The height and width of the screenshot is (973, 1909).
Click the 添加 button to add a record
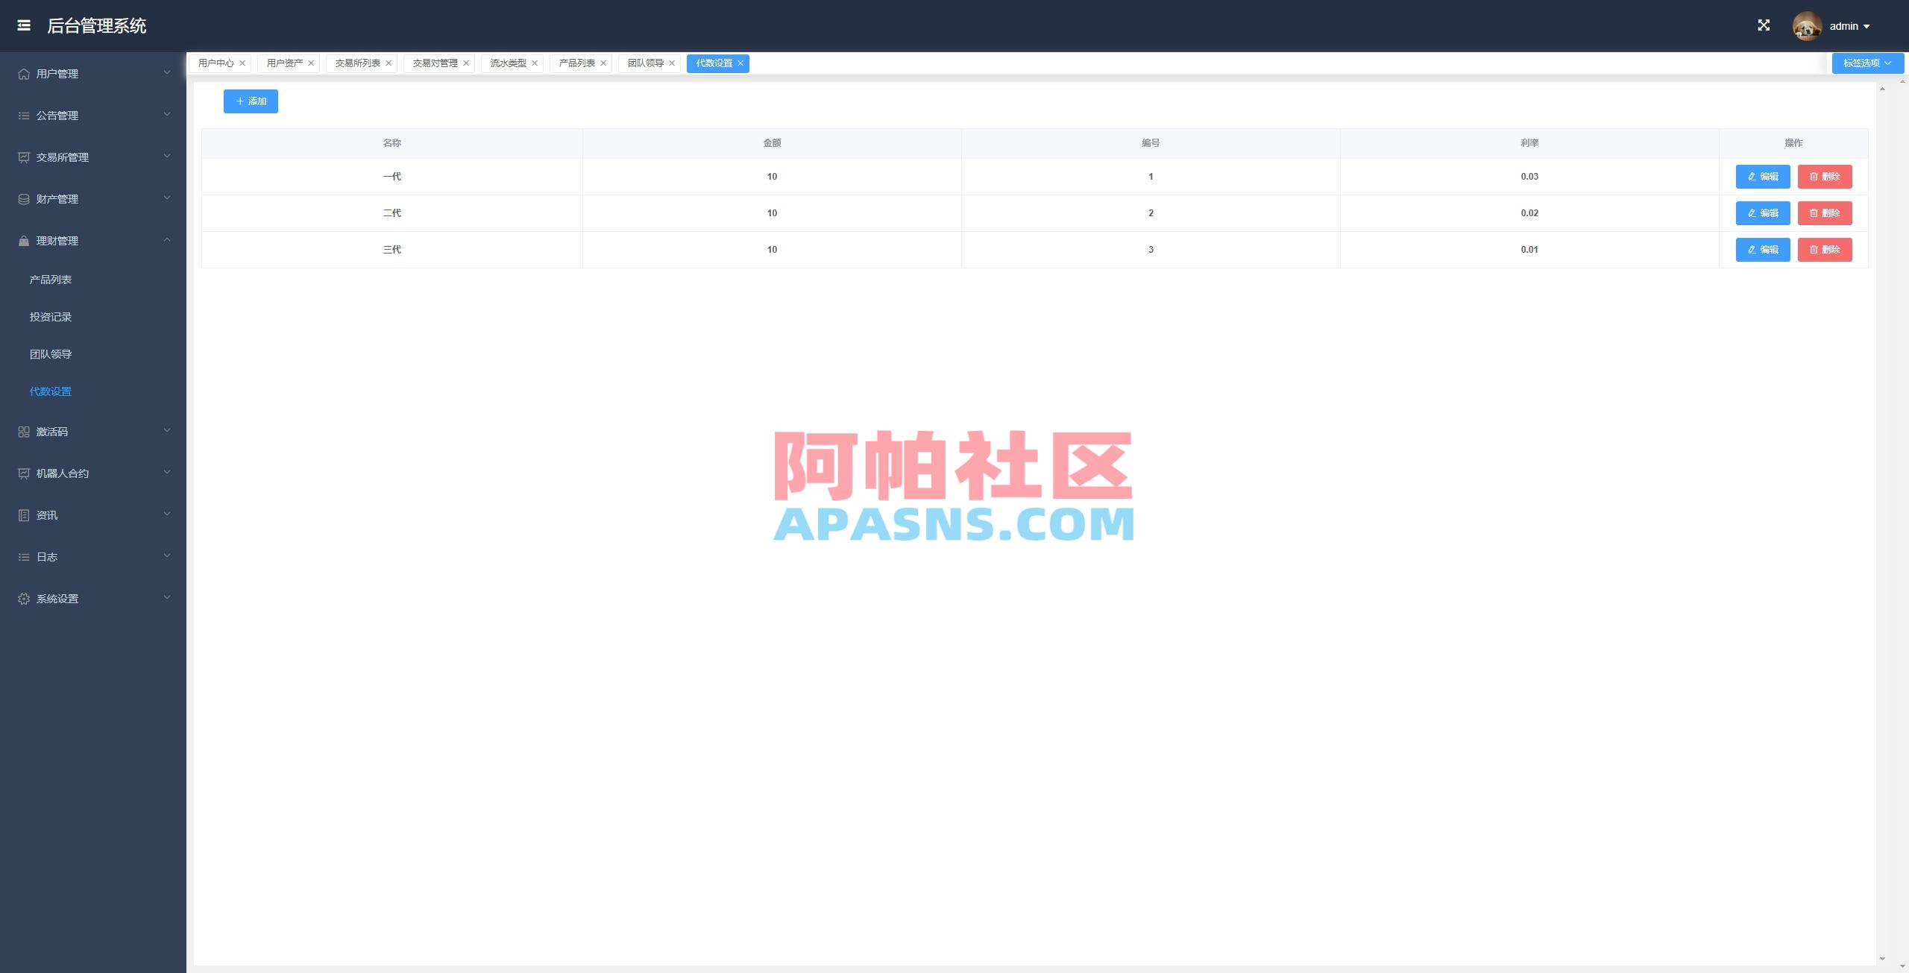[250, 101]
